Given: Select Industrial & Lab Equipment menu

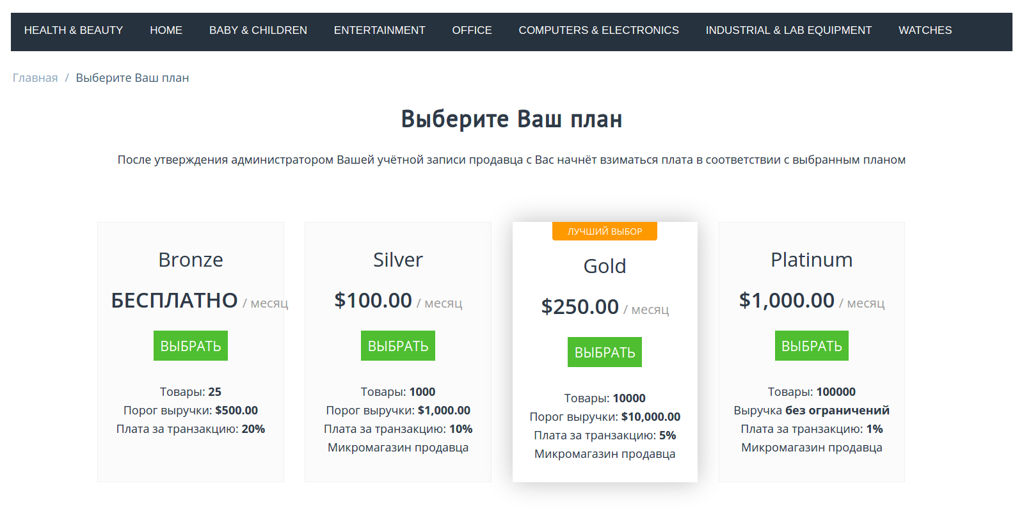Looking at the screenshot, I should pyautogui.click(x=788, y=30).
